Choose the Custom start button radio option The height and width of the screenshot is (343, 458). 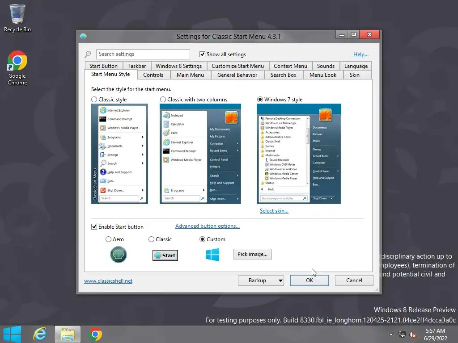202,239
